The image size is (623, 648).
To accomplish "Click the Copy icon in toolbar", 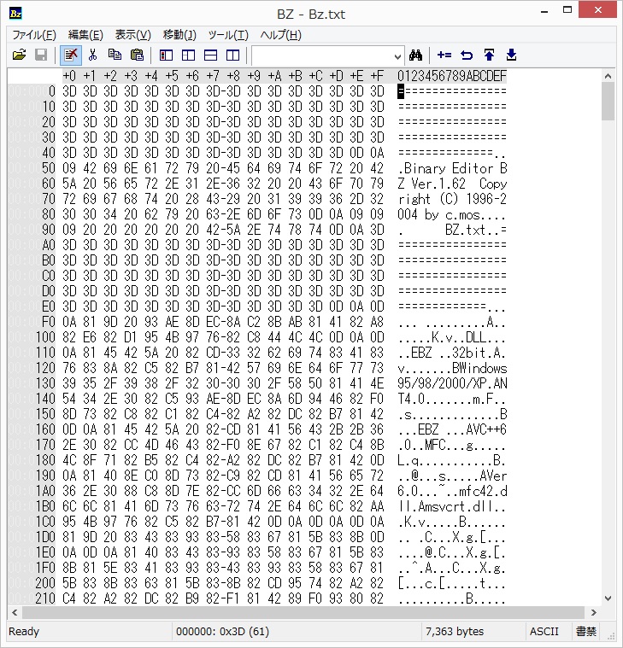I will (115, 55).
